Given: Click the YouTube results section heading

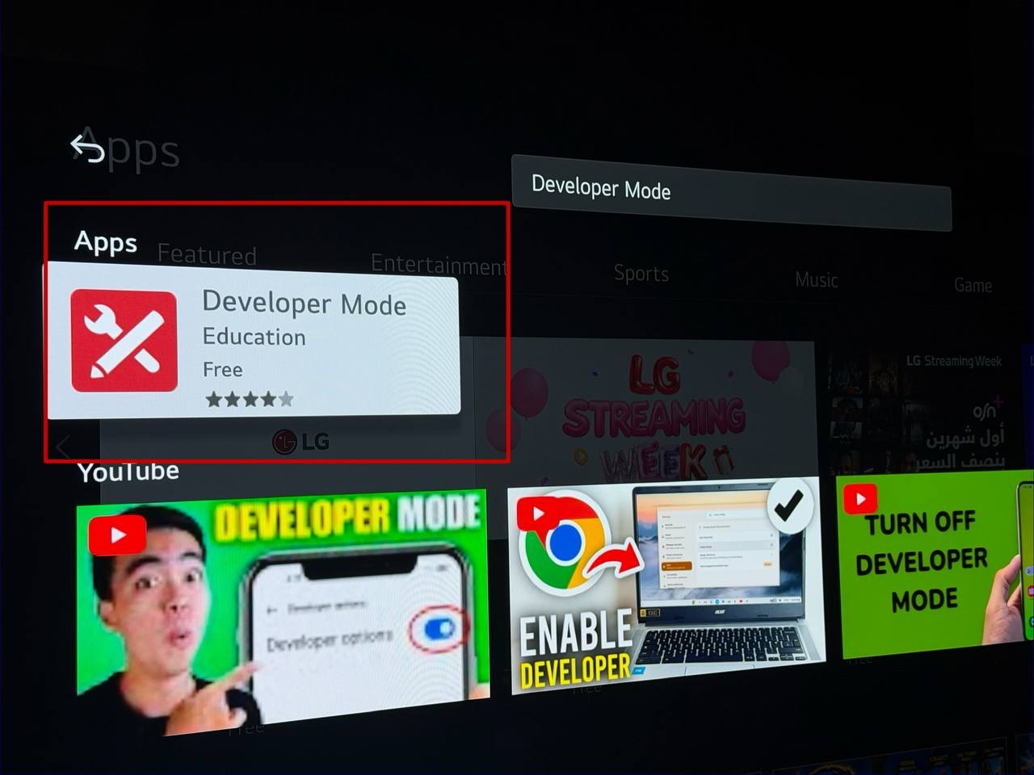Looking at the screenshot, I should [x=128, y=471].
